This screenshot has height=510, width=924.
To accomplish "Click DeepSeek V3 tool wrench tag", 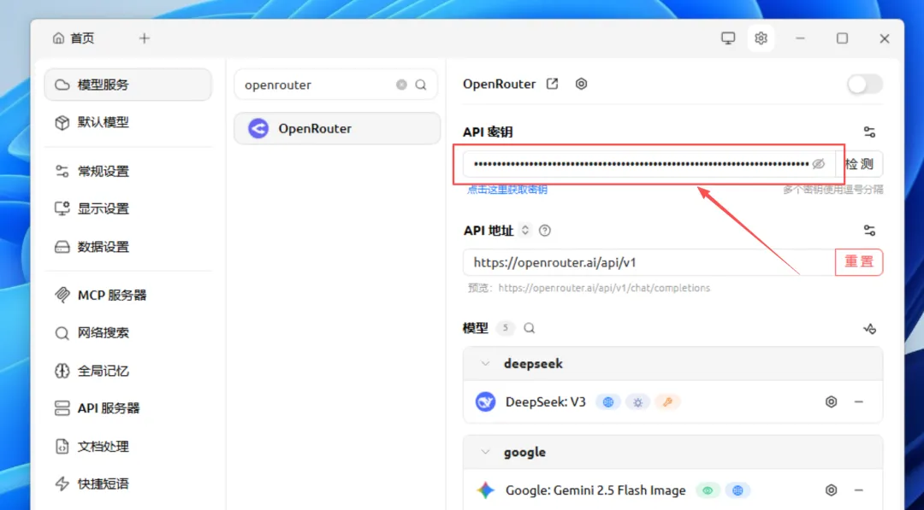I will pos(667,402).
